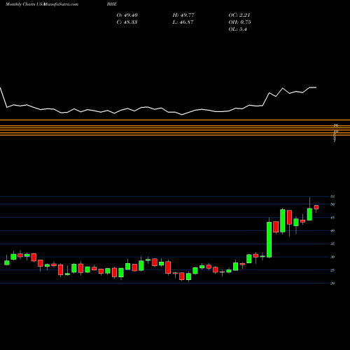The height and width of the screenshot is (350, 350).
Task: Click the 30 price-axis label
Action: (332, 257)
